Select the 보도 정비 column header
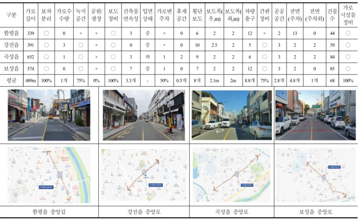The width and height of the screenshot is (358, 219). (113, 15)
